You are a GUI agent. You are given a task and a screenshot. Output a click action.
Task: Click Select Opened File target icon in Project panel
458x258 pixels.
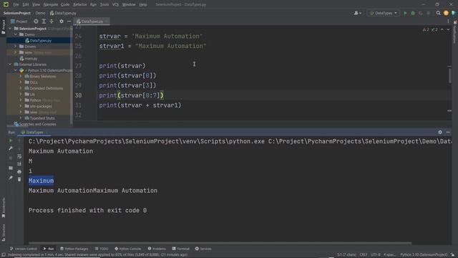pyautogui.click(x=36, y=21)
